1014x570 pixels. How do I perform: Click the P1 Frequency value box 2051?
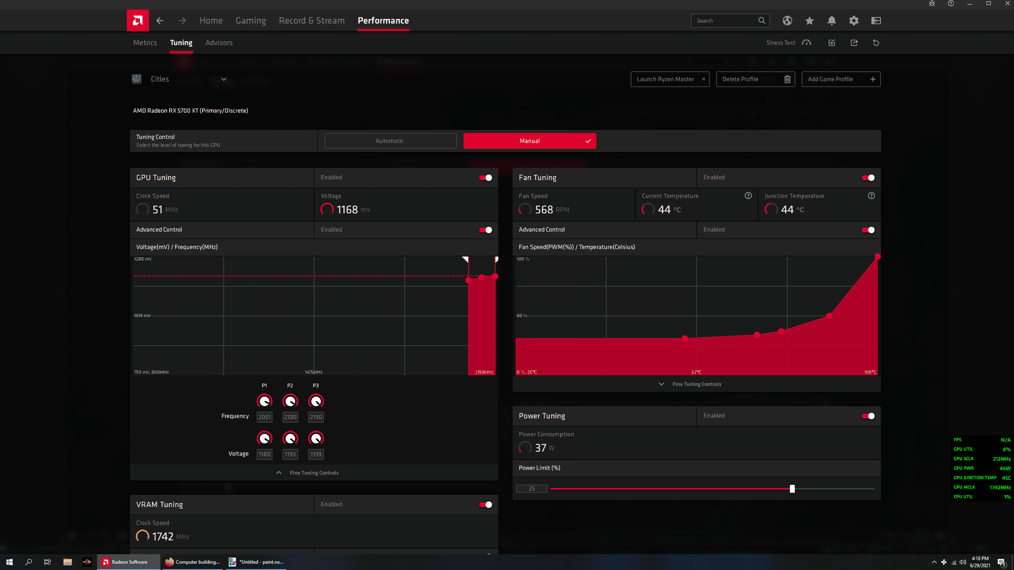click(x=264, y=417)
